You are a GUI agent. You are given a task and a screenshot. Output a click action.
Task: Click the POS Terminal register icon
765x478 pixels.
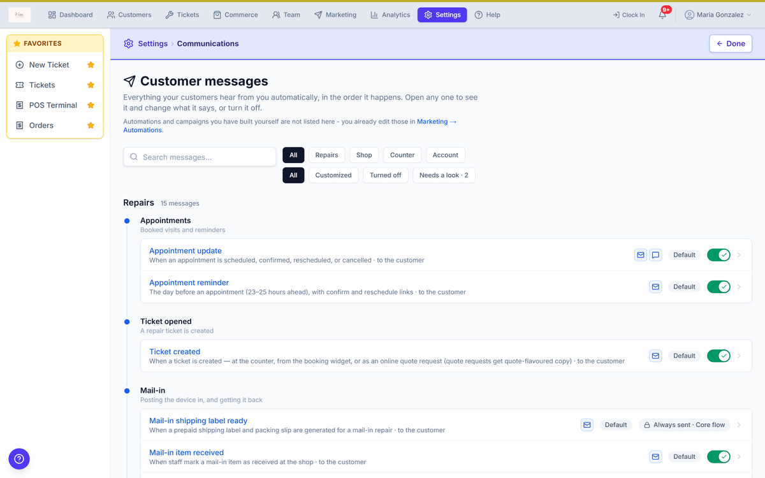pyautogui.click(x=20, y=105)
